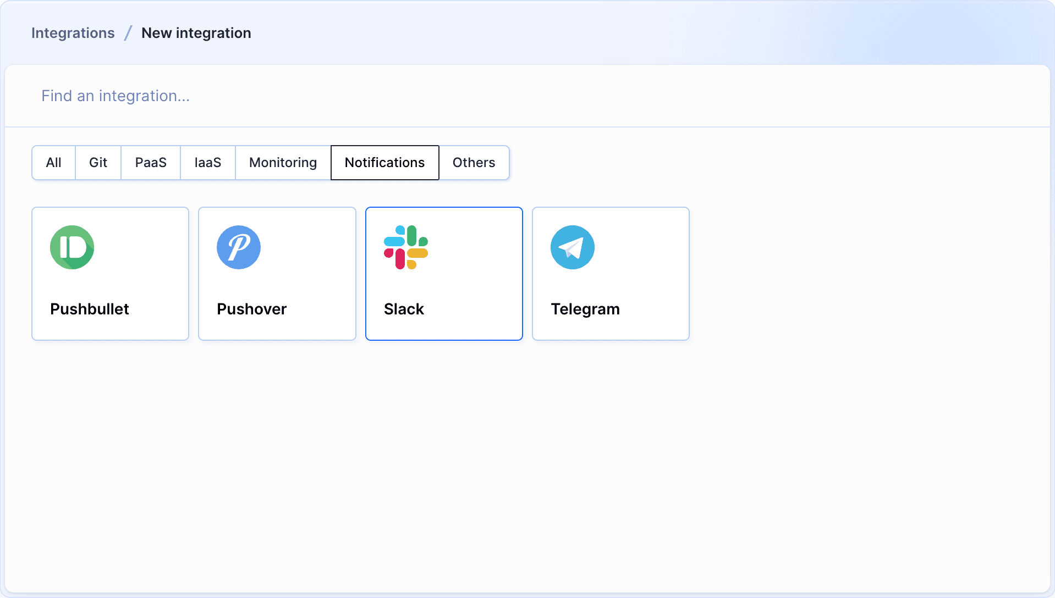Switch to the Others tab

pyautogui.click(x=474, y=163)
